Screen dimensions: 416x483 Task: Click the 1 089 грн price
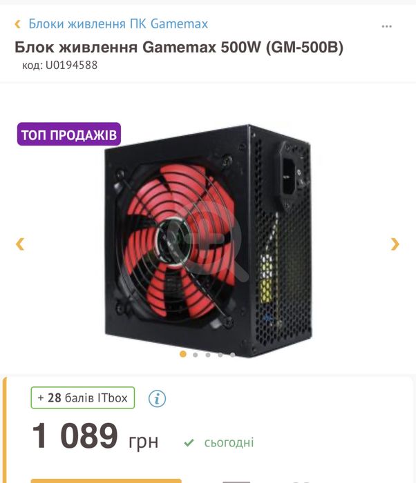click(x=95, y=436)
